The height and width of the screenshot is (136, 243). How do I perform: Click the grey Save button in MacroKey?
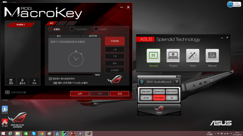[x=100, y=94]
